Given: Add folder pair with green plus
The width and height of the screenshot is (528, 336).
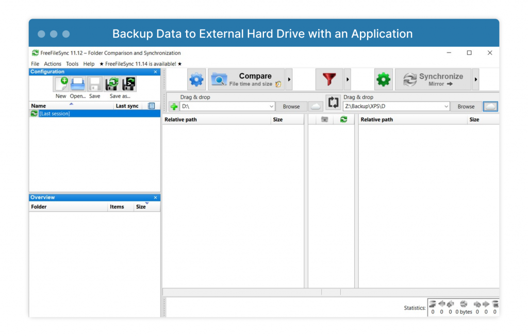Looking at the screenshot, I should 174,107.
